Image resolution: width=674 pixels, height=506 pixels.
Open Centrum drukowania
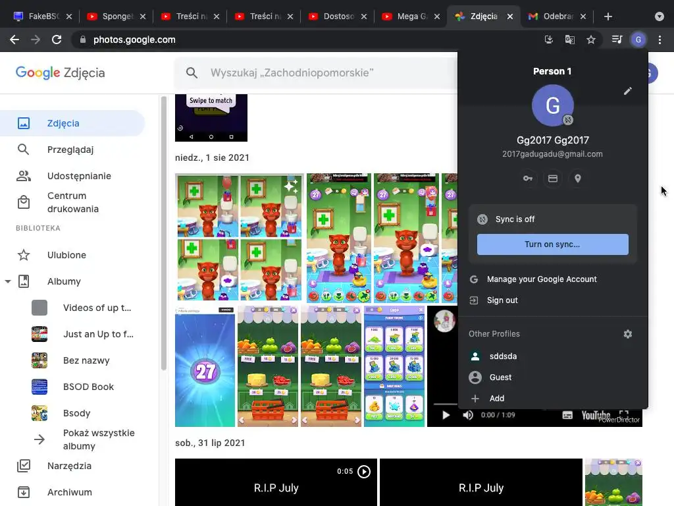(72, 202)
